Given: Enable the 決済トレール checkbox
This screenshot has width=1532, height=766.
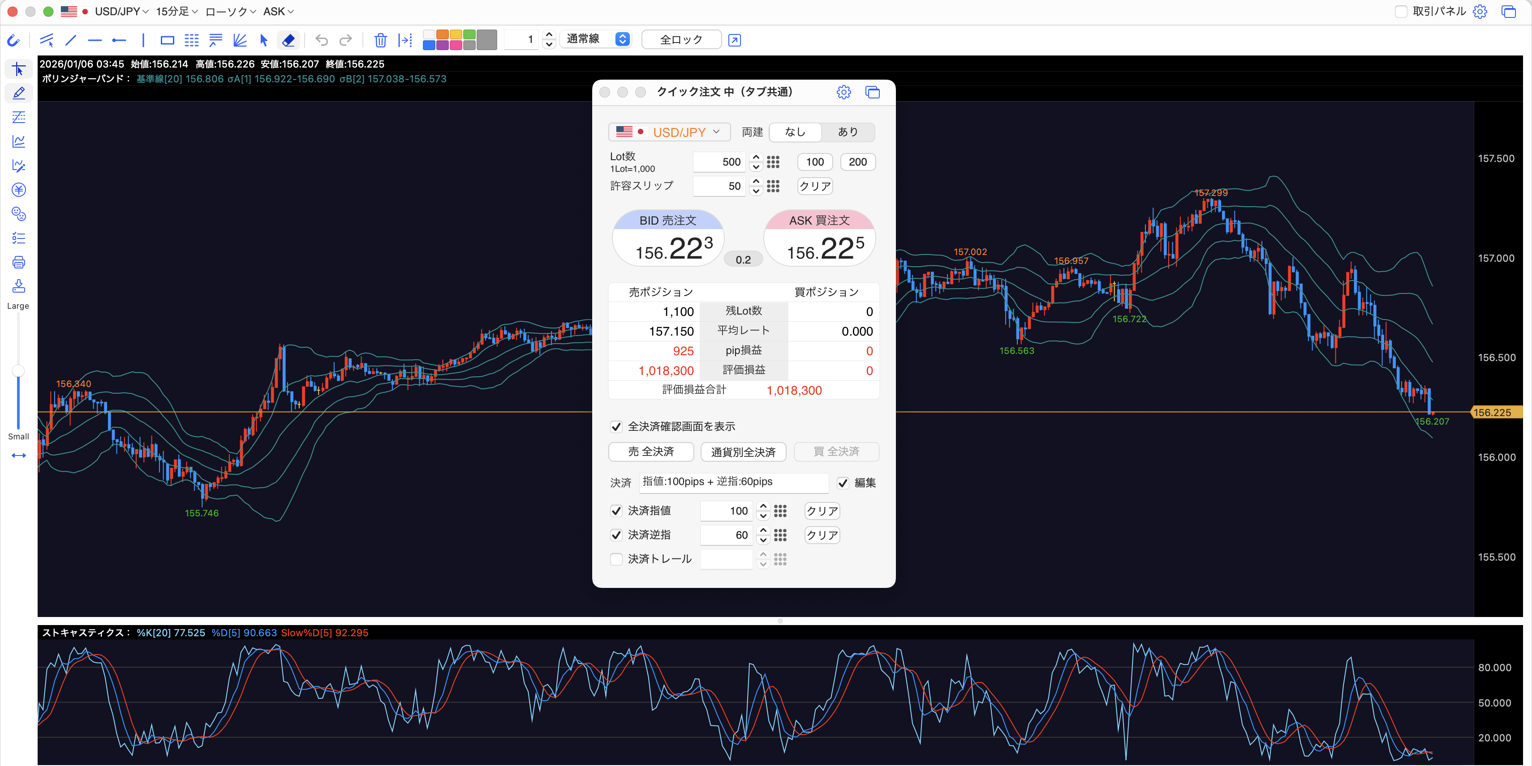Looking at the screenshot, I should click(x=616, y=559).
